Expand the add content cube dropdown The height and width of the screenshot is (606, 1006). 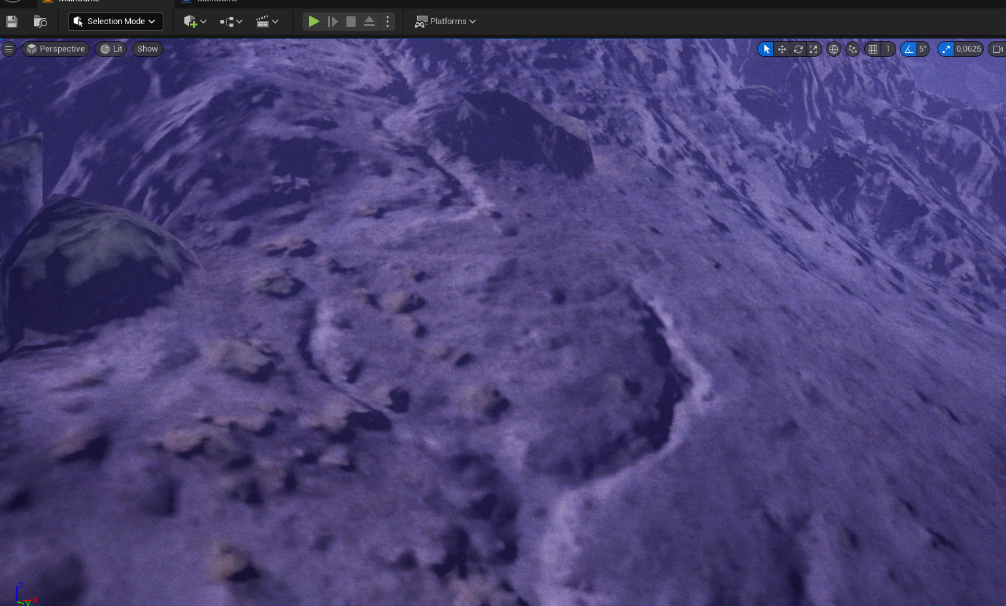coord(195,22)
